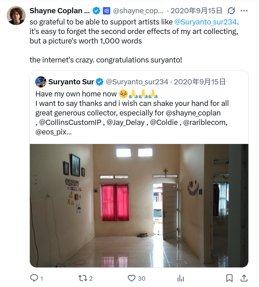Click Shayne Coplan's blue verified badge

click(x=96, y=11)
